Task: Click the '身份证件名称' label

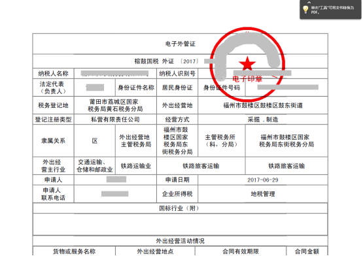Action: pos(136,88)
